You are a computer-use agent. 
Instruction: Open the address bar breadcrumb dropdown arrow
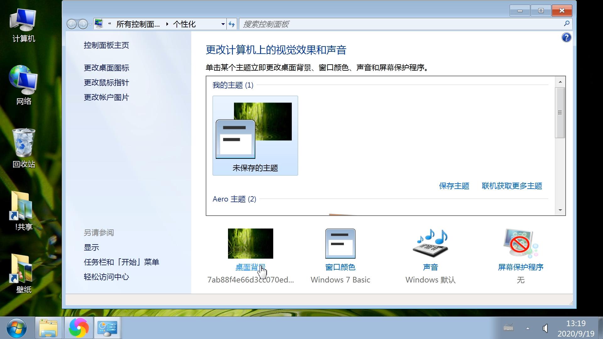pyautogui.click(x=223, y=24)
